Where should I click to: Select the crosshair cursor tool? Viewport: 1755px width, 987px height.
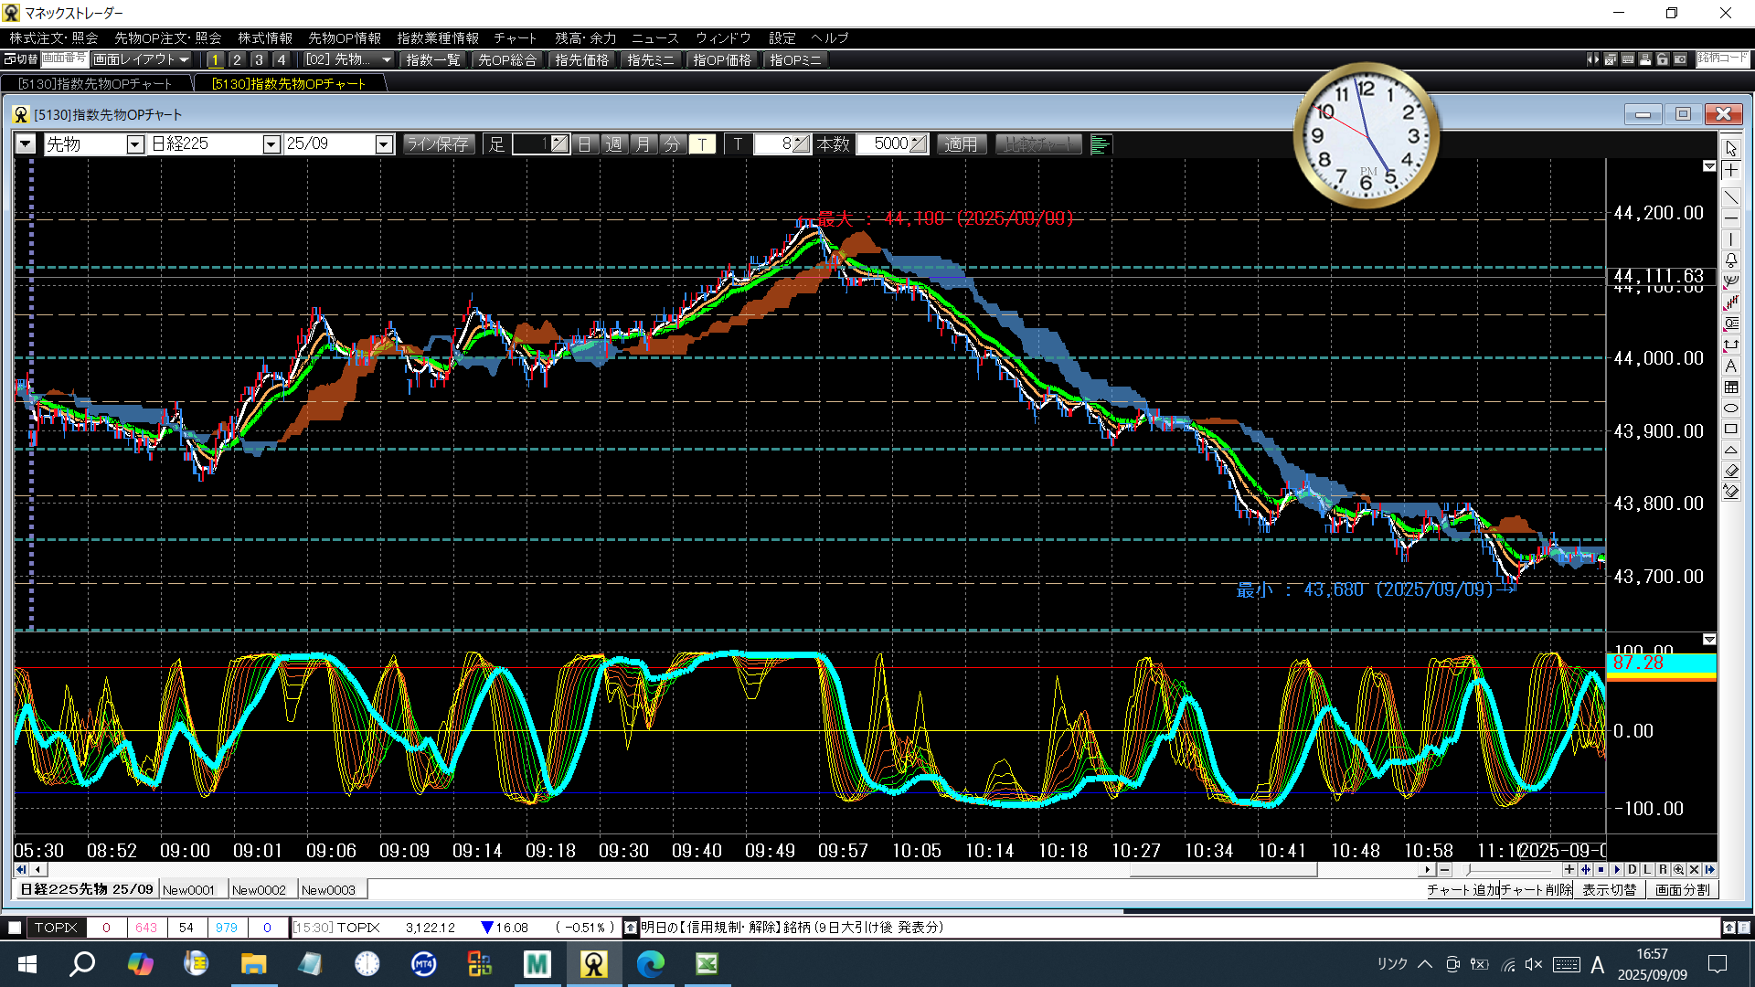point(1731,171)
